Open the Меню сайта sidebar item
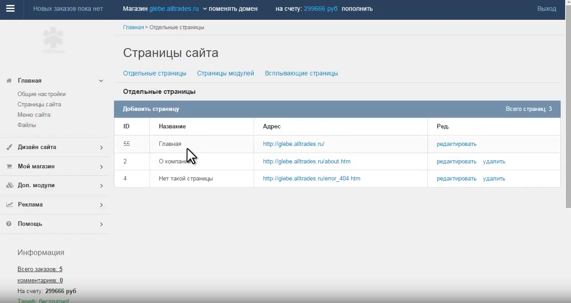The height and width of the screenshot is (303, 571). click(x=34, y=115)
